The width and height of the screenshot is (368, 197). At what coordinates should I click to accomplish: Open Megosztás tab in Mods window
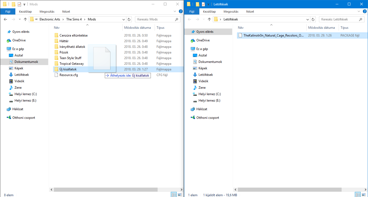click(47, 12)
